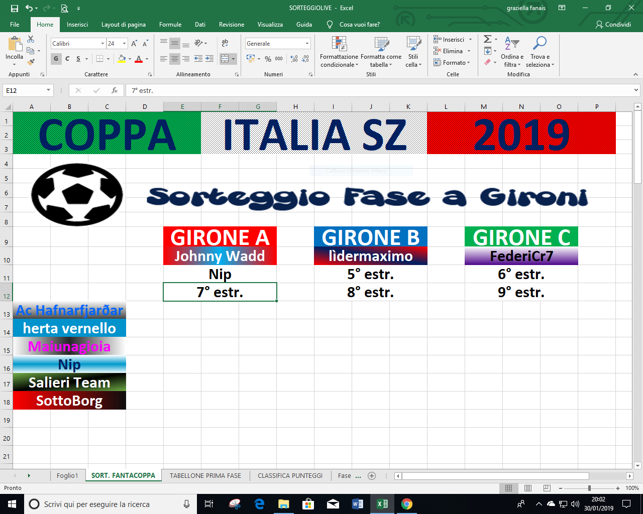643x514 pixels.
Task: Open the font name dropdown Calibri
Action: coord(103,44)
